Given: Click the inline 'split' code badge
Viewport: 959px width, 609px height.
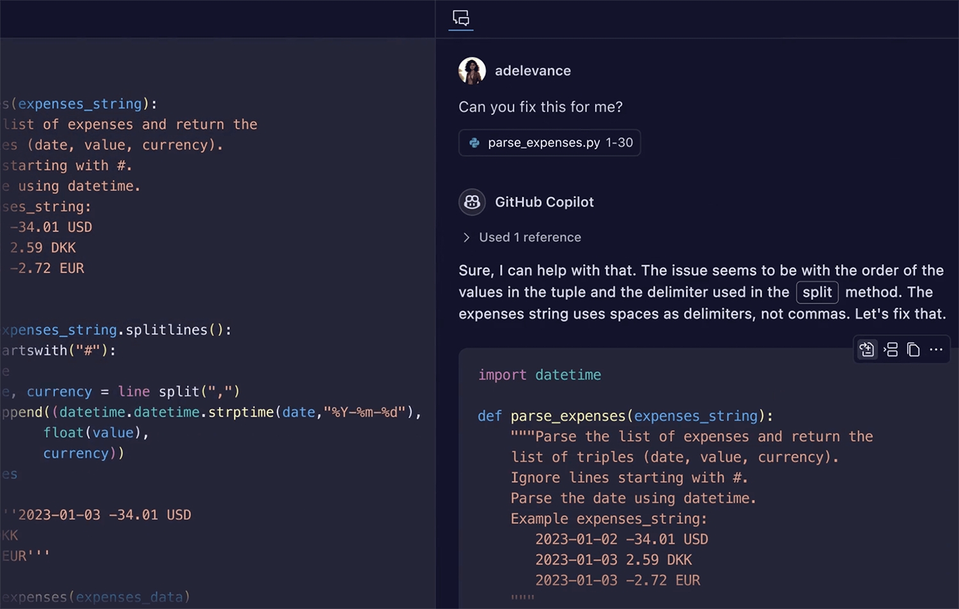Looking at the screenshot, I should click(817, 292).
